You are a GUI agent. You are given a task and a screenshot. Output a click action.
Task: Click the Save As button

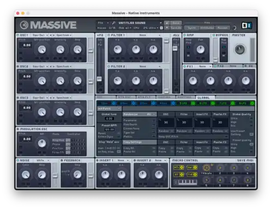tap(176, 28)
